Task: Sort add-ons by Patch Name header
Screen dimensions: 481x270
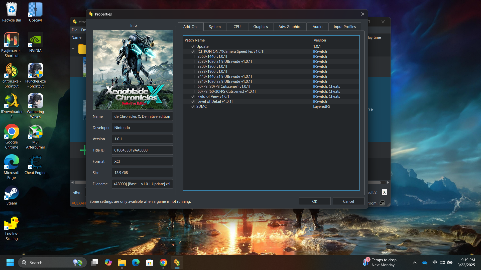Action: coord(248,40)
